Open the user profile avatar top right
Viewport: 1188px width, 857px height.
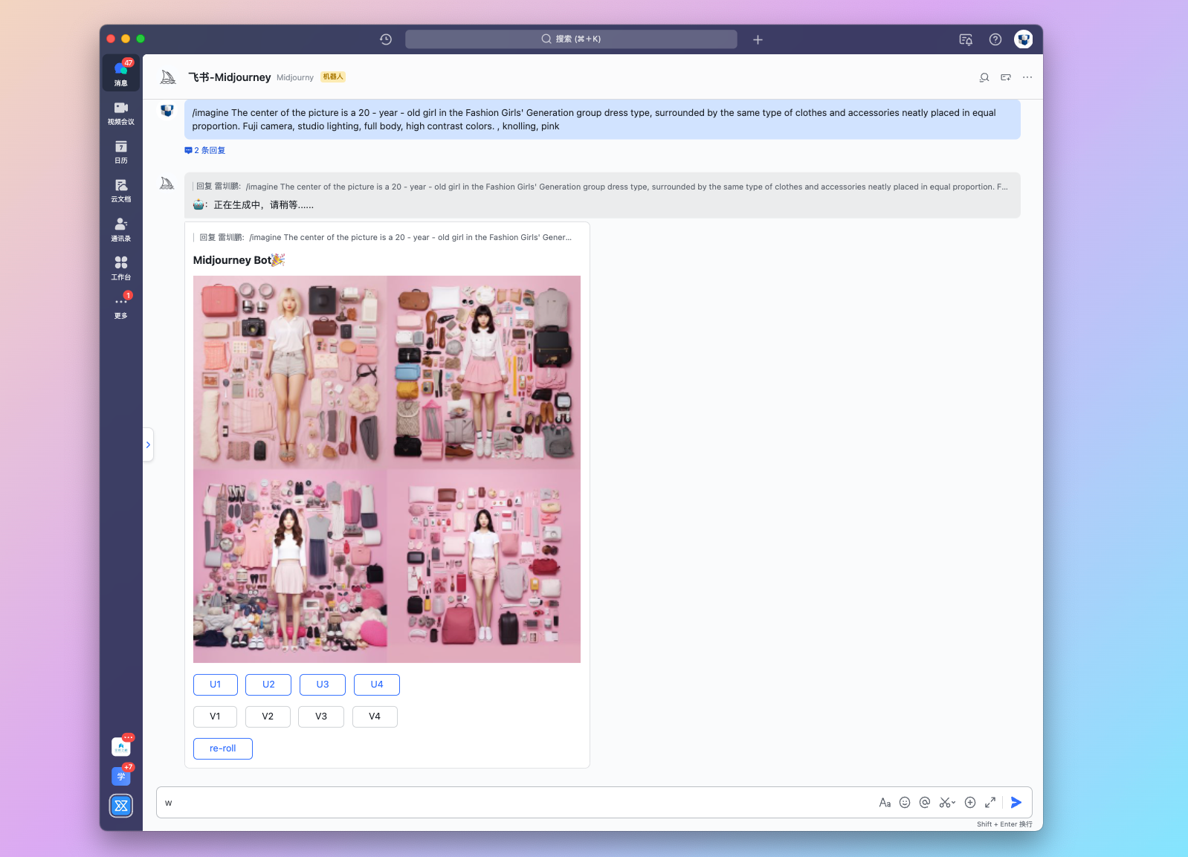coord(1024,39)
